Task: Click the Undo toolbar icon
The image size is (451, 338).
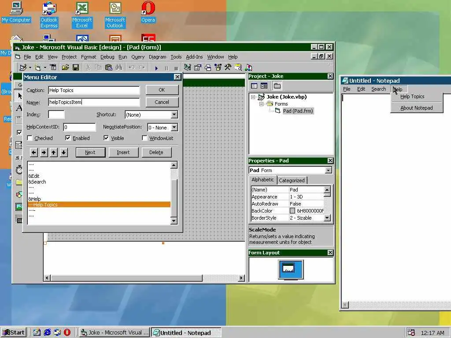Action: click(132, 67)
